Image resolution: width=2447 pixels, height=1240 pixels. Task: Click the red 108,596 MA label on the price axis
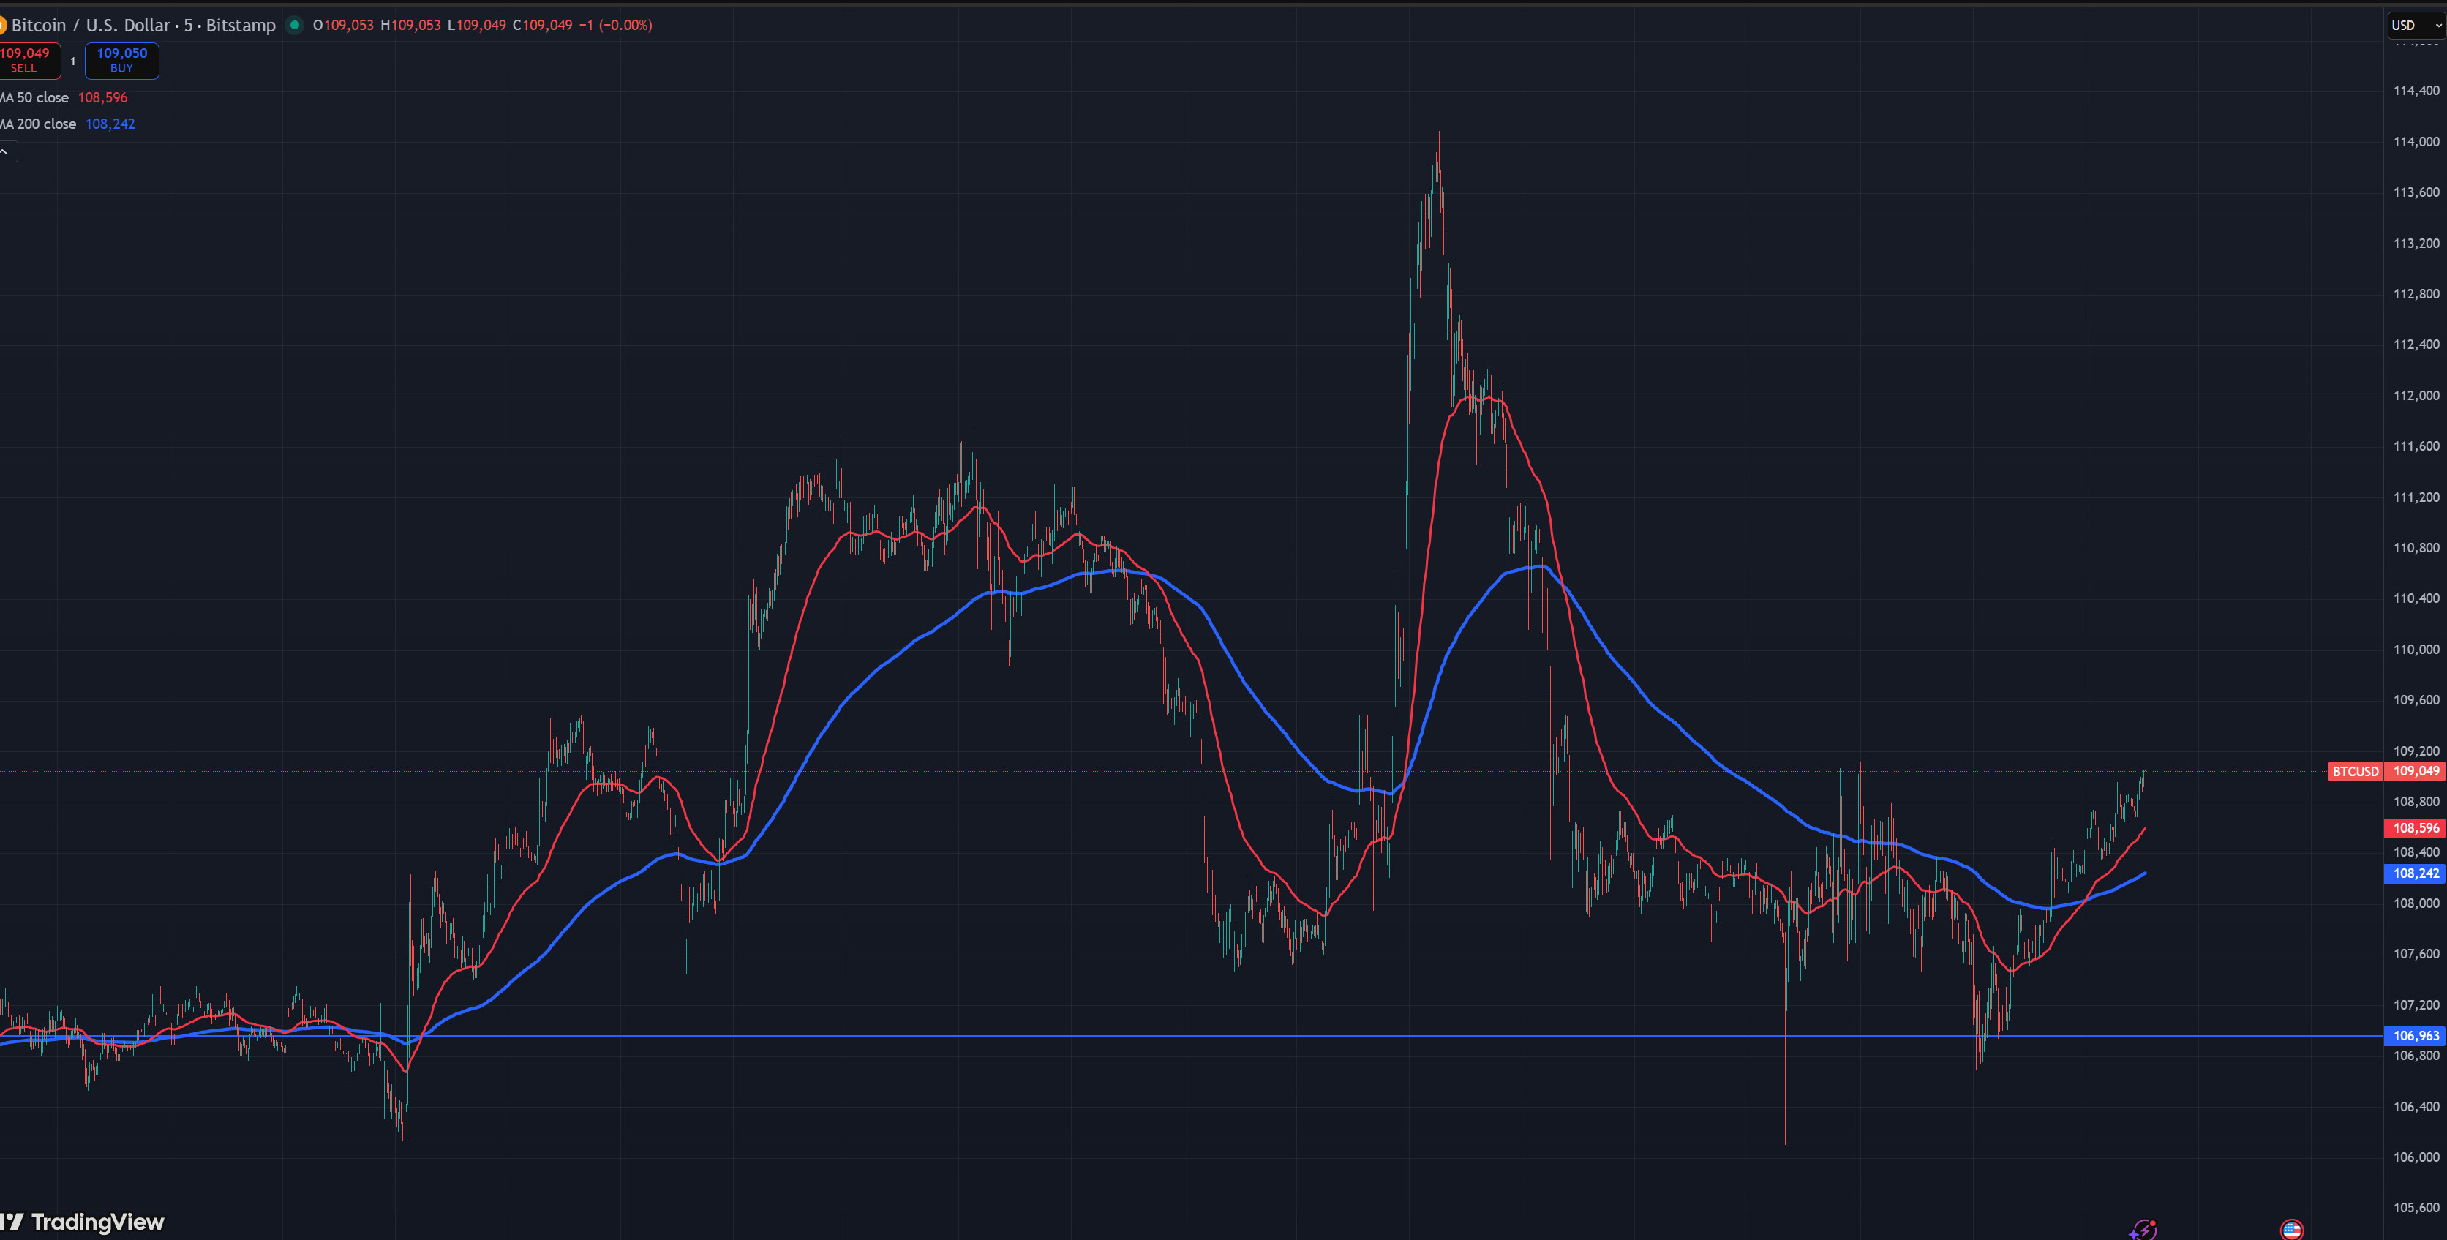[x=2416, y=829]
